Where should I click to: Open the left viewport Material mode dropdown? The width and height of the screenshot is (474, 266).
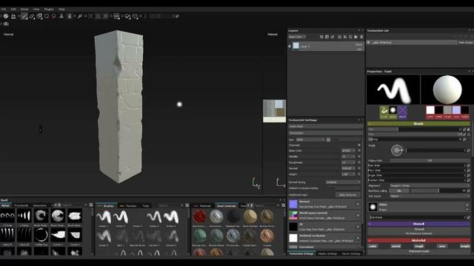8,35
